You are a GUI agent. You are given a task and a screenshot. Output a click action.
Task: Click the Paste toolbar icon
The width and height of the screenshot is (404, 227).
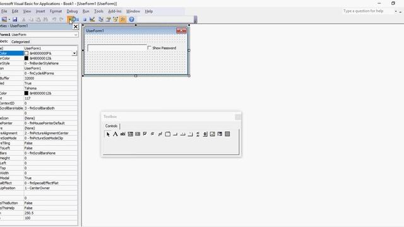tap(38, 20)
